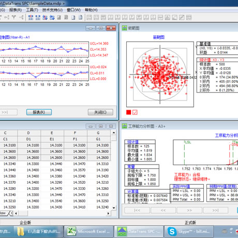Click horizontal scrollbar right arrow in data table
Viewport: 238px width, 238px height.
click(x=108, y=213)
